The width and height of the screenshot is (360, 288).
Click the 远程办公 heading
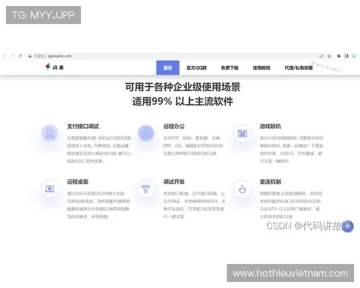point(174,127)
